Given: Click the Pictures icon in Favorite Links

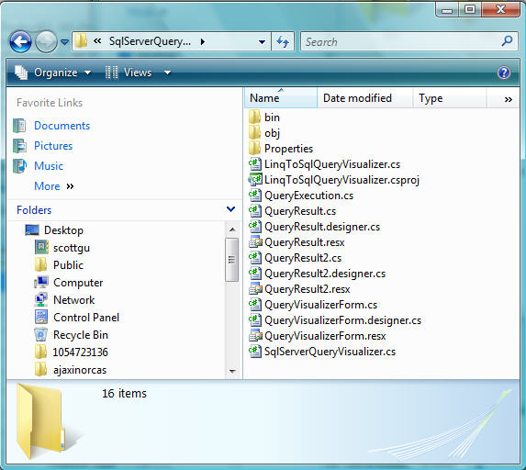Looking at the screenshot, I should click(x=19, y=146).
